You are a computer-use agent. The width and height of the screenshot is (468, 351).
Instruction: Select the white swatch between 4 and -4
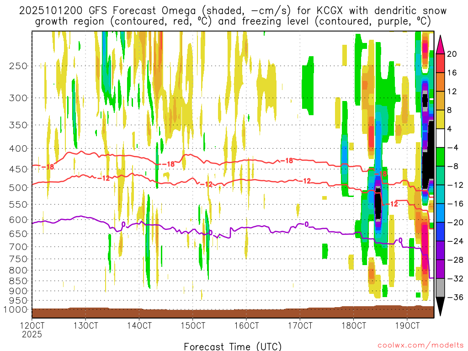click(x=441, y=138)
